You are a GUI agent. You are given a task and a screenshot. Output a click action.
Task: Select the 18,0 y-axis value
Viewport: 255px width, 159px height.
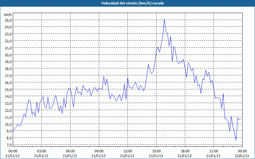point(9,69)
